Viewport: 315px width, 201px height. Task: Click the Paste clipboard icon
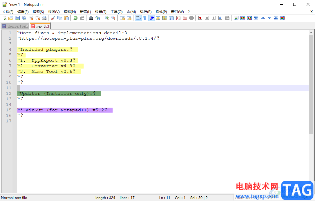point(66,18)
